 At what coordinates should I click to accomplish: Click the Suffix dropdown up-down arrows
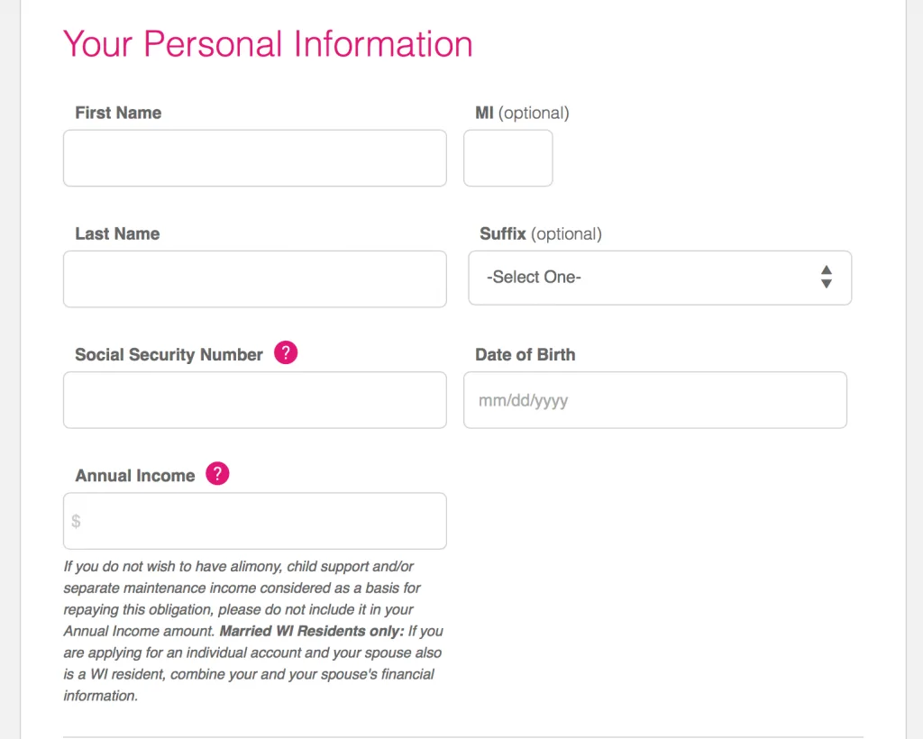point(826,277)
